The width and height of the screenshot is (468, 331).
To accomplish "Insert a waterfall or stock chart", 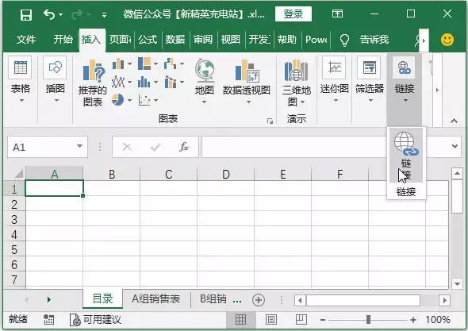I will pyautogui.click(x=174, y=64).
